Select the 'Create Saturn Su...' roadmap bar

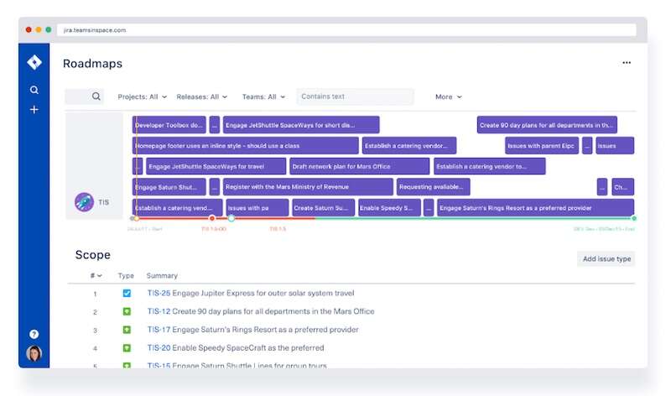coord(323,207)
